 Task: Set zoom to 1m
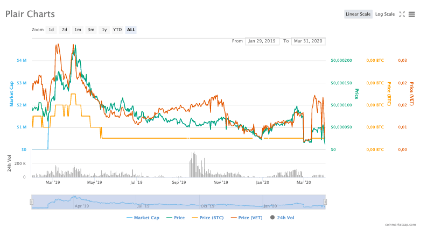(x=78, y=30)
